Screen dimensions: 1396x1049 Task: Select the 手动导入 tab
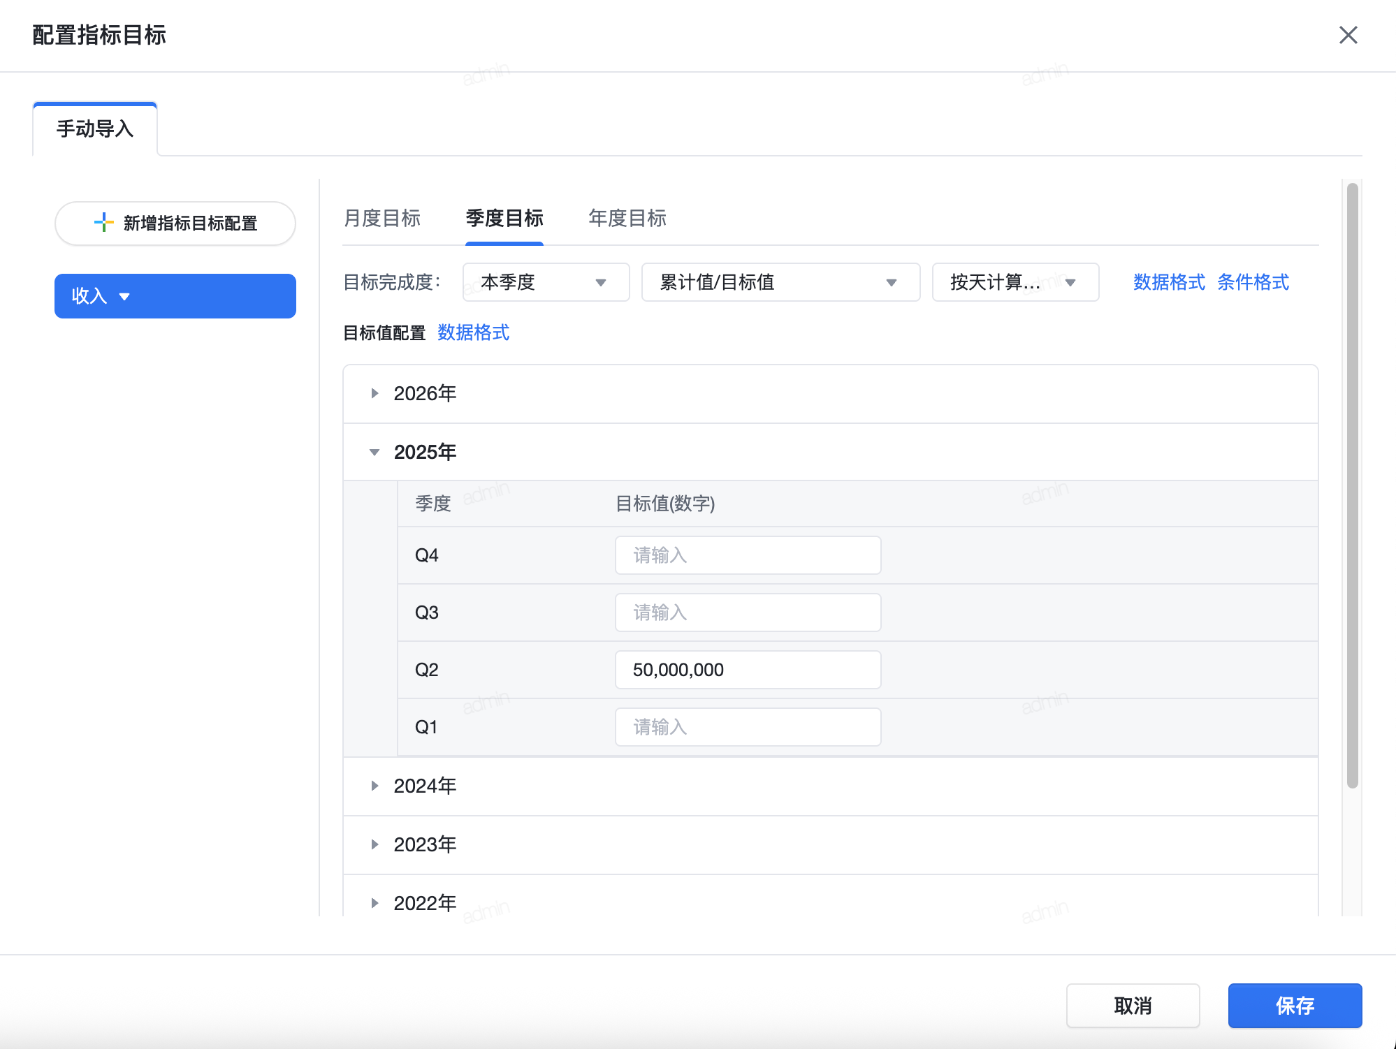click(x=95, y=129)
